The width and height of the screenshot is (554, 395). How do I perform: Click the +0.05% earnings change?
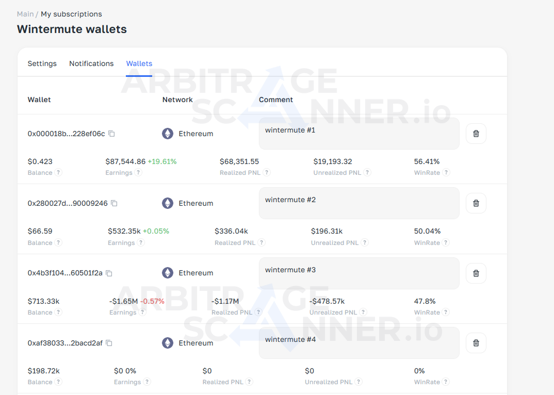(156, 231)
